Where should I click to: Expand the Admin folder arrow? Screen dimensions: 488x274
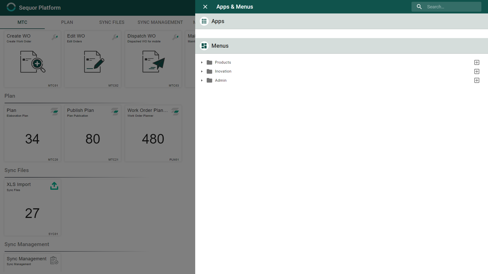coord(202,80)
